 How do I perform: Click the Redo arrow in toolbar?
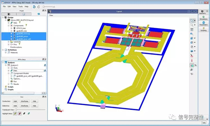(x=38, y=7)
